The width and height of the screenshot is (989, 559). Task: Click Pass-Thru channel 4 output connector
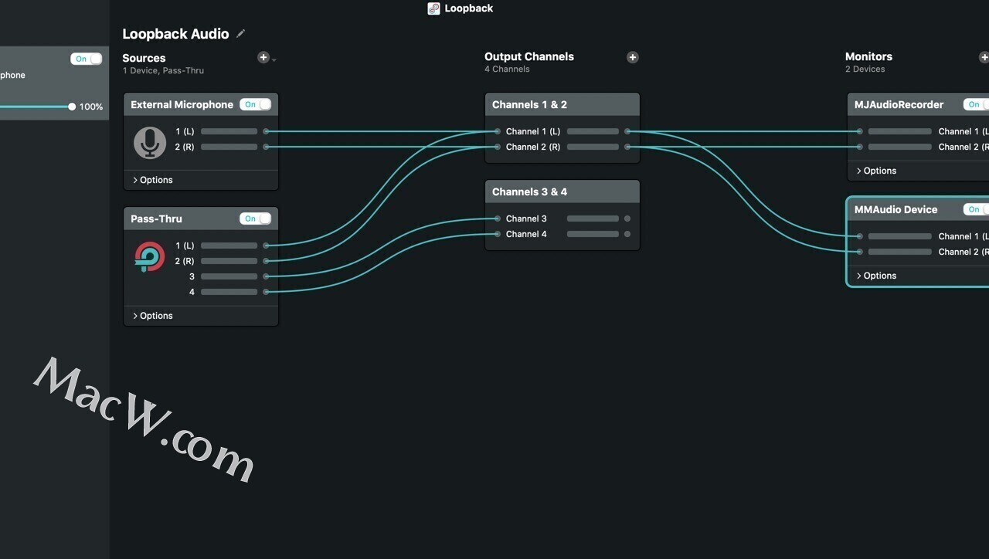click(x=267, y=292)
